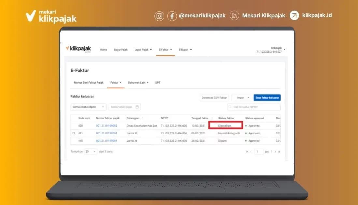Go to Home menu
The image size is (358, 205).
[104, 50]
